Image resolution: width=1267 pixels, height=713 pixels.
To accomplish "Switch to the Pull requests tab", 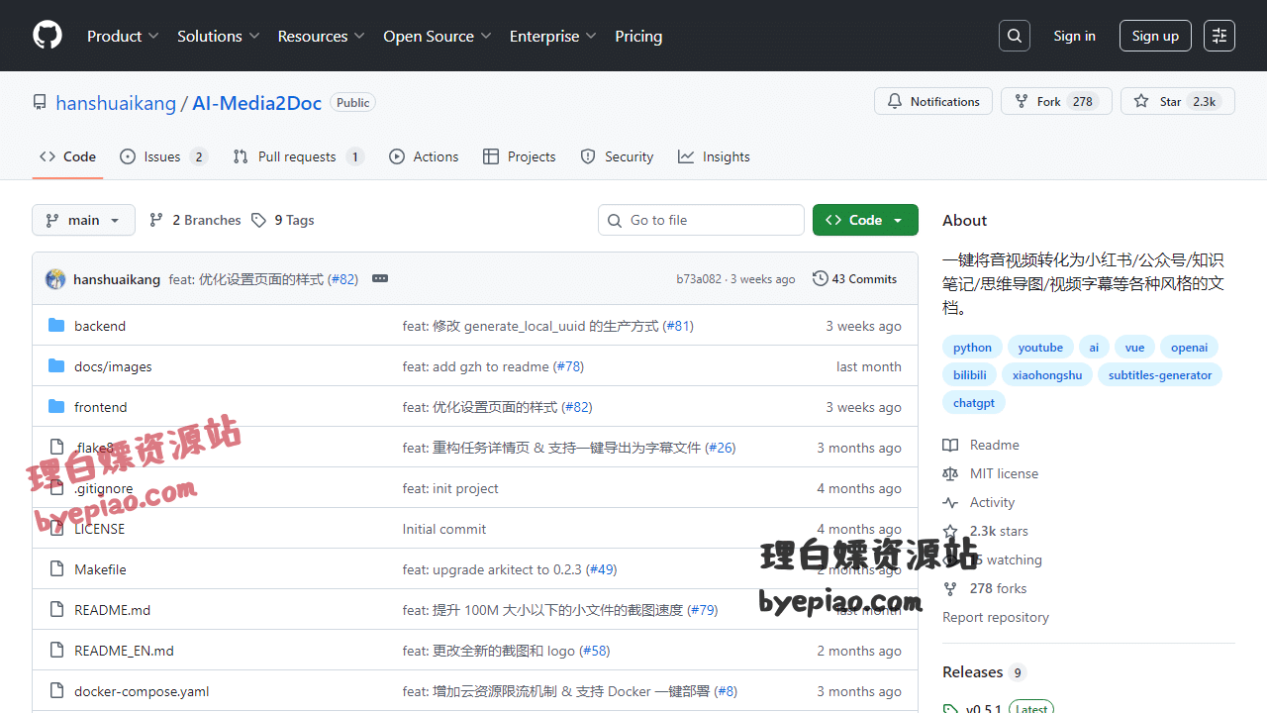I will point(298,156).
